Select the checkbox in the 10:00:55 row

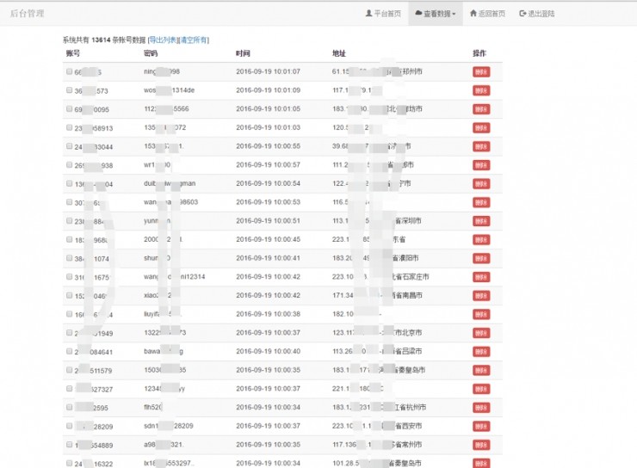coord(69,146)
